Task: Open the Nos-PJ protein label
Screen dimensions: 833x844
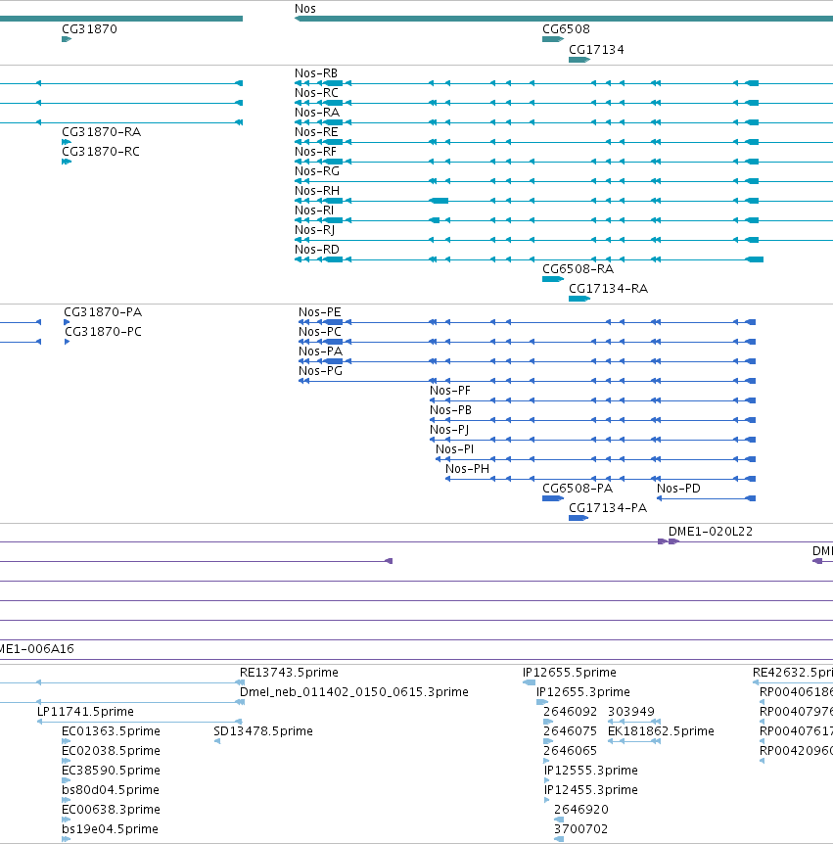Action: click(x=448, y=430)
